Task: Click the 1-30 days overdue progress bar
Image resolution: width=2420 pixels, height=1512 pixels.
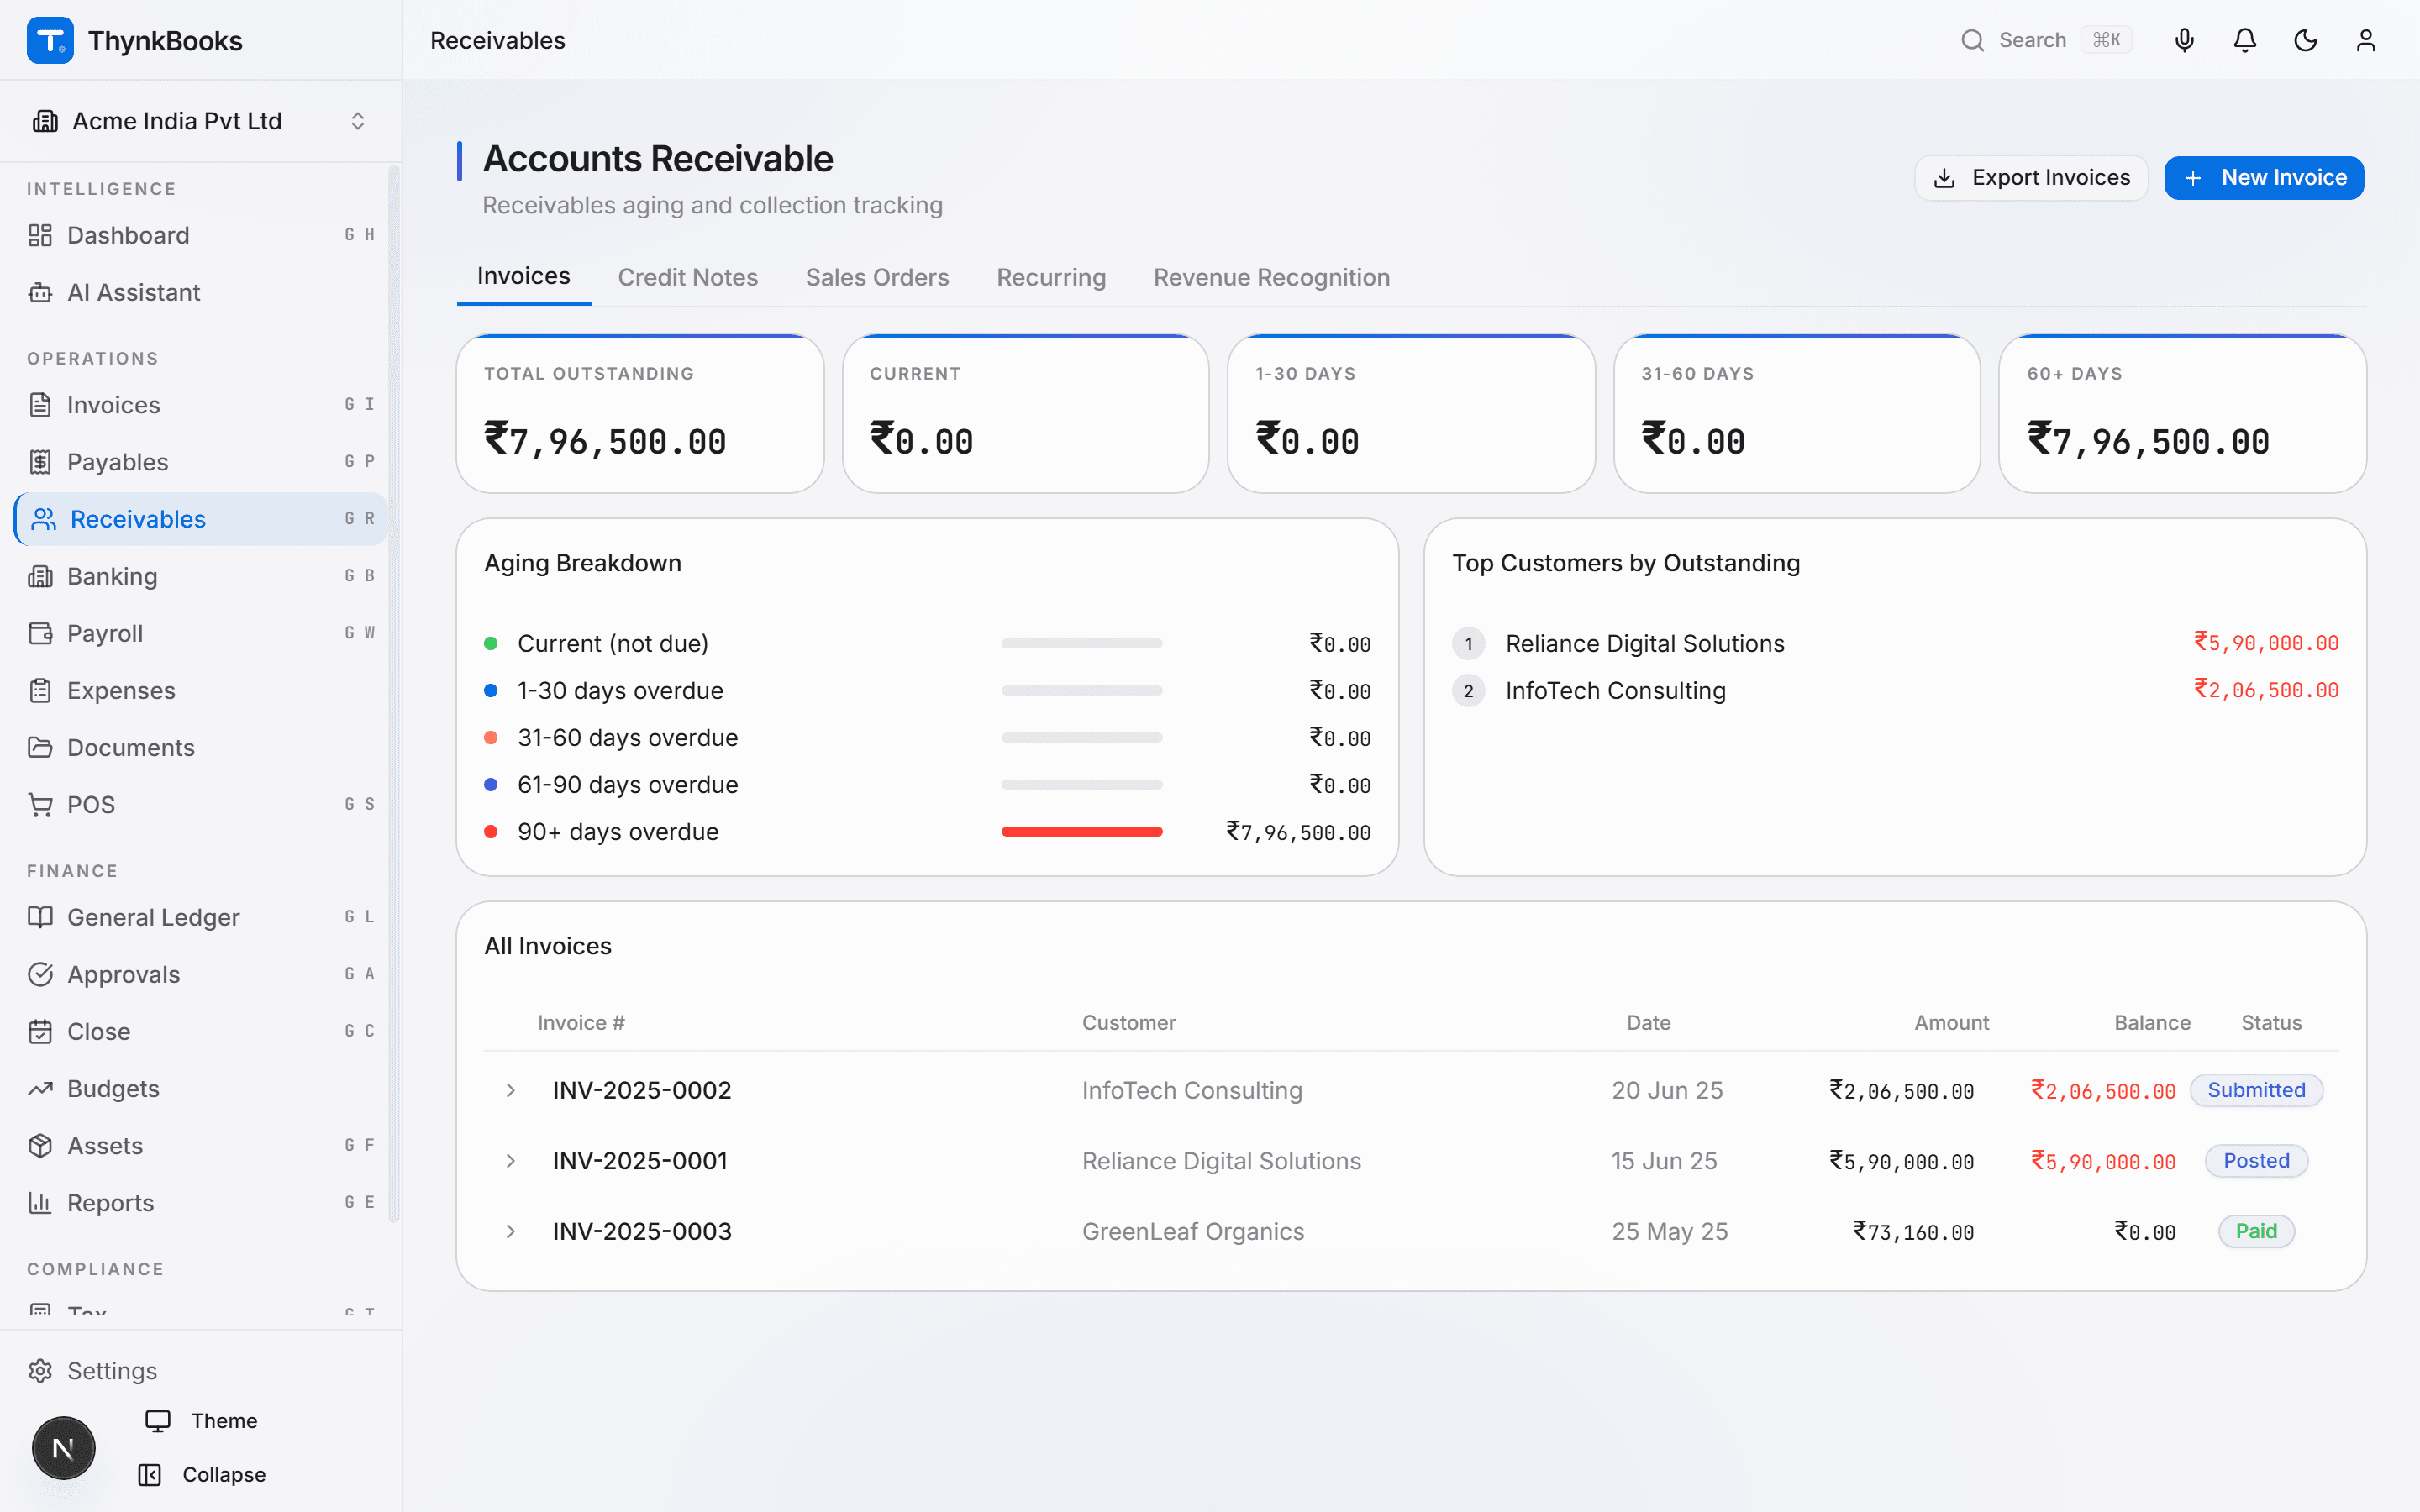Action: (1082, 691)
